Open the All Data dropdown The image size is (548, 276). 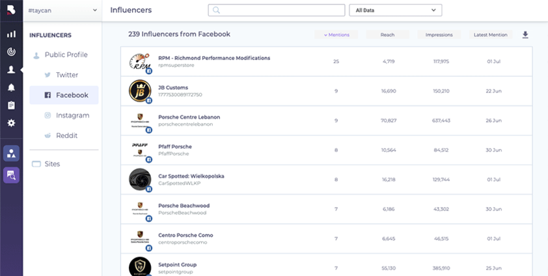click(x=395, y=10)
